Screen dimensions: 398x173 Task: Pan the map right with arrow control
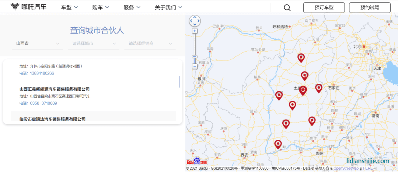coord(199,21)
